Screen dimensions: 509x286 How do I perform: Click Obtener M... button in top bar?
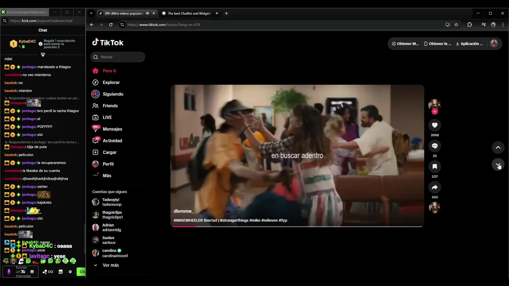tap(405, 44)
